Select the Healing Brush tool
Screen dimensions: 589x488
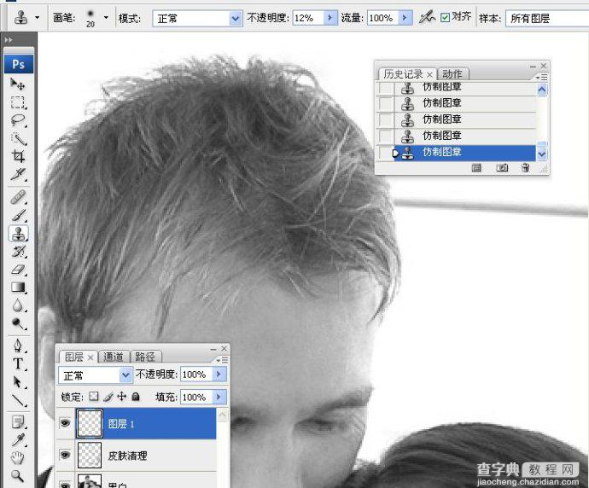18,197
